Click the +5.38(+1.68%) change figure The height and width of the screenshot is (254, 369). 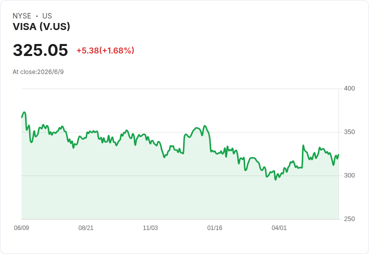[105, 50]
